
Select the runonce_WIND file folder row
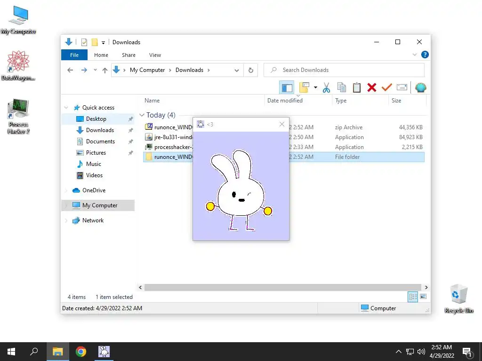(284, 157)
